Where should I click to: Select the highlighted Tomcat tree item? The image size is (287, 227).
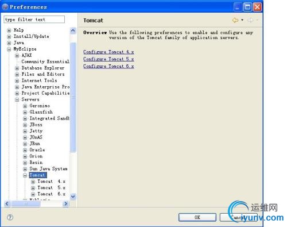38,175
